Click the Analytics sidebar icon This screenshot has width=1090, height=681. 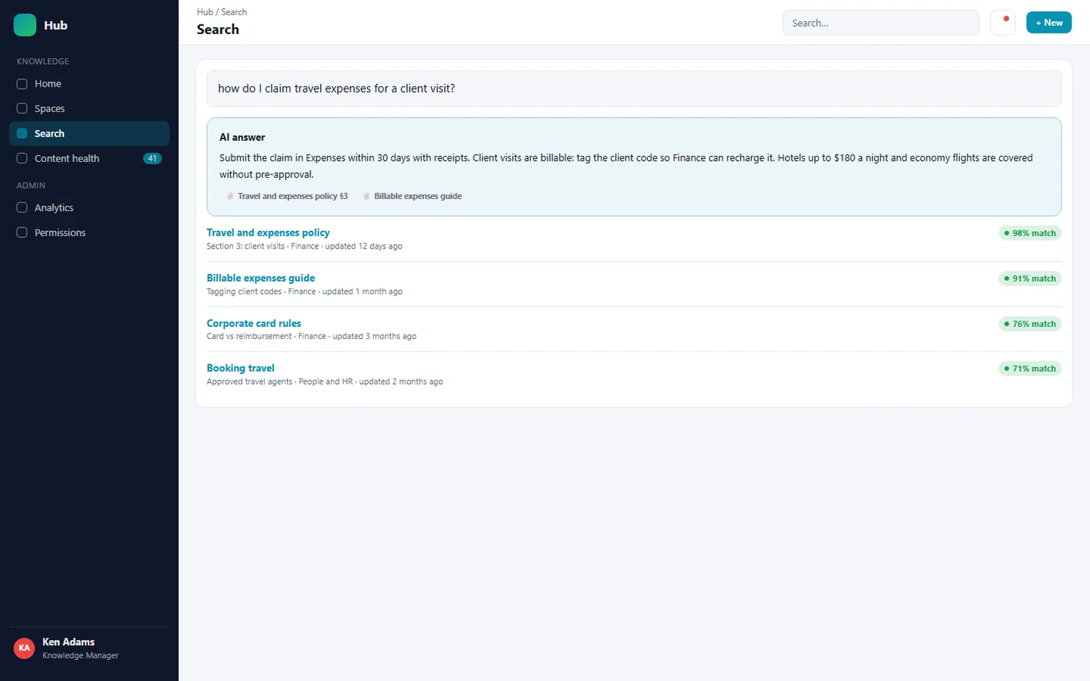[x=22, y=208]
